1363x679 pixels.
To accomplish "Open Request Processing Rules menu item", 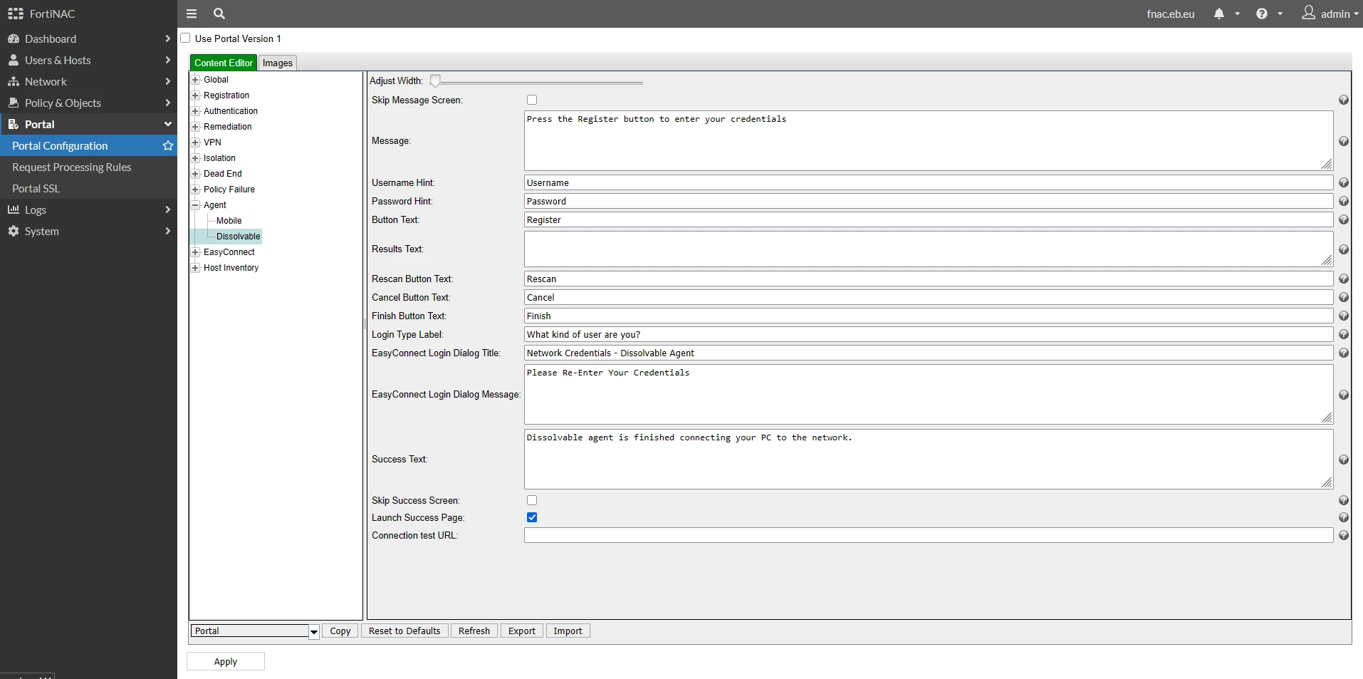I will 88,167.
